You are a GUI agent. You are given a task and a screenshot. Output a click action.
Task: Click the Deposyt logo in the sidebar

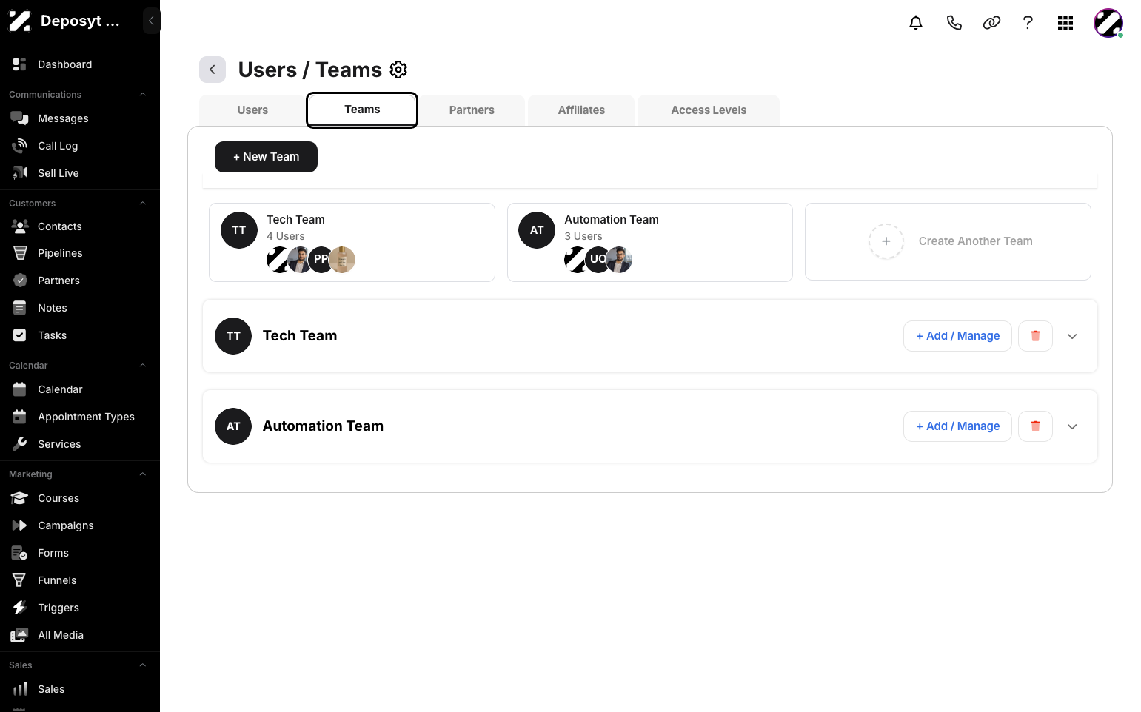(x=20, y=21)
